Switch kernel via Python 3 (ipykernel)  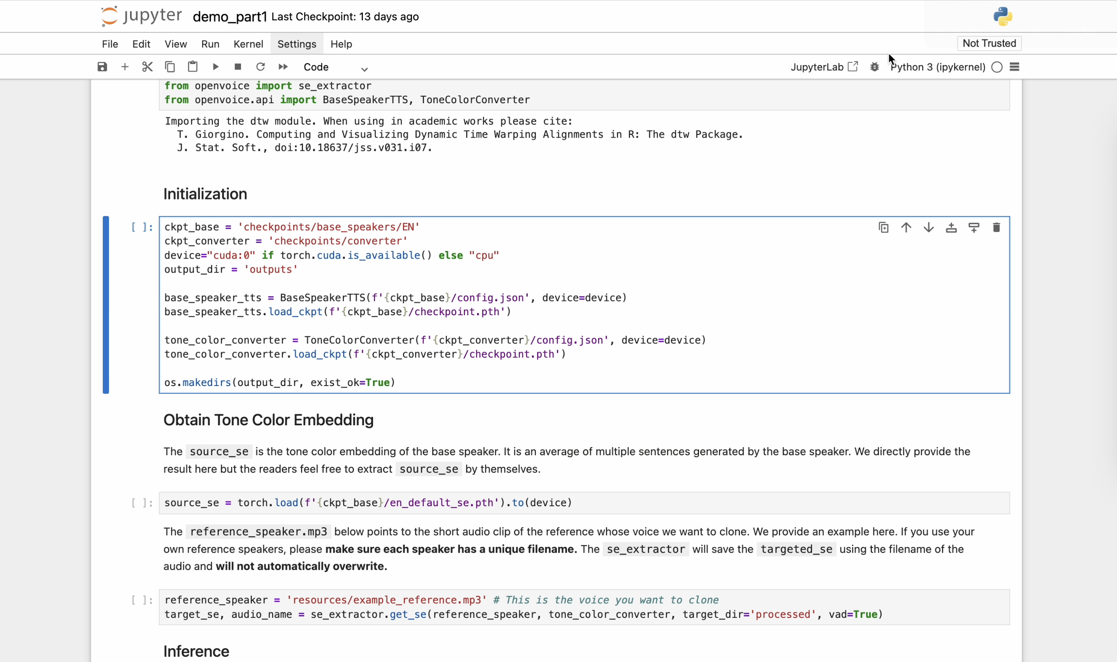(x=938, y=67)
